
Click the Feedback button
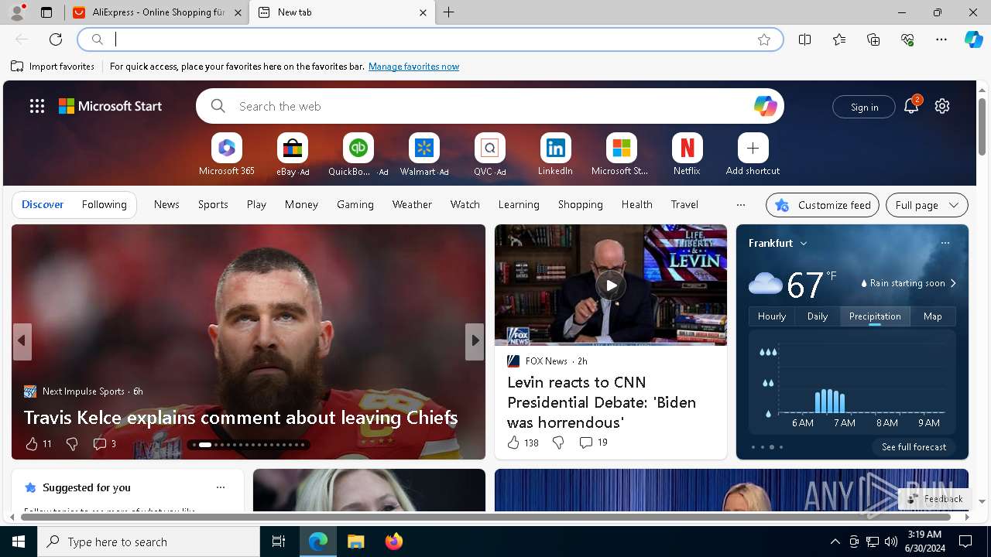point(934,499)
